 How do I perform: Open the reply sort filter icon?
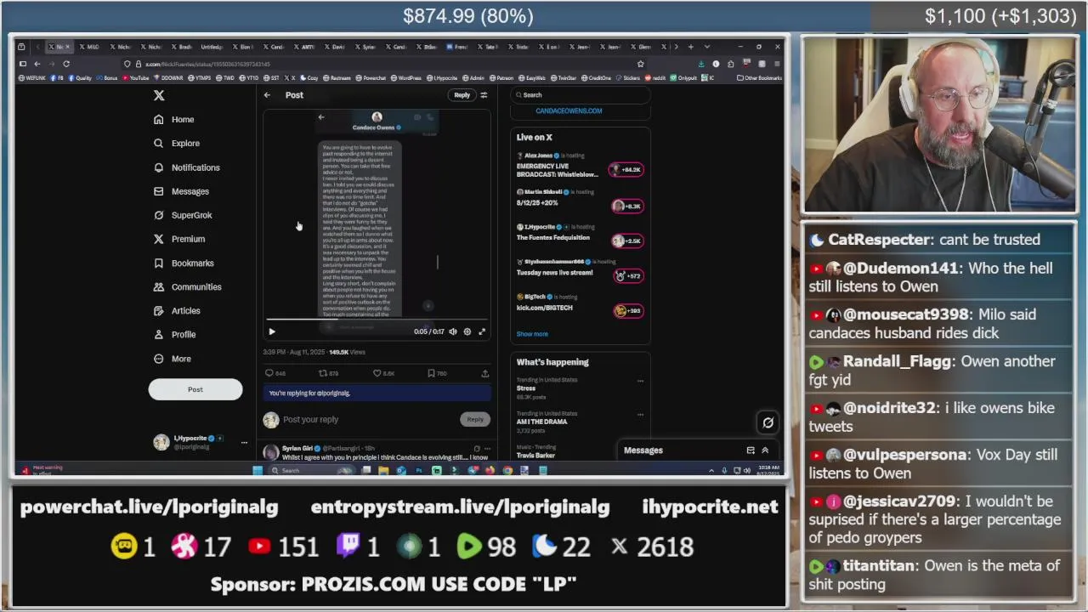484,95
